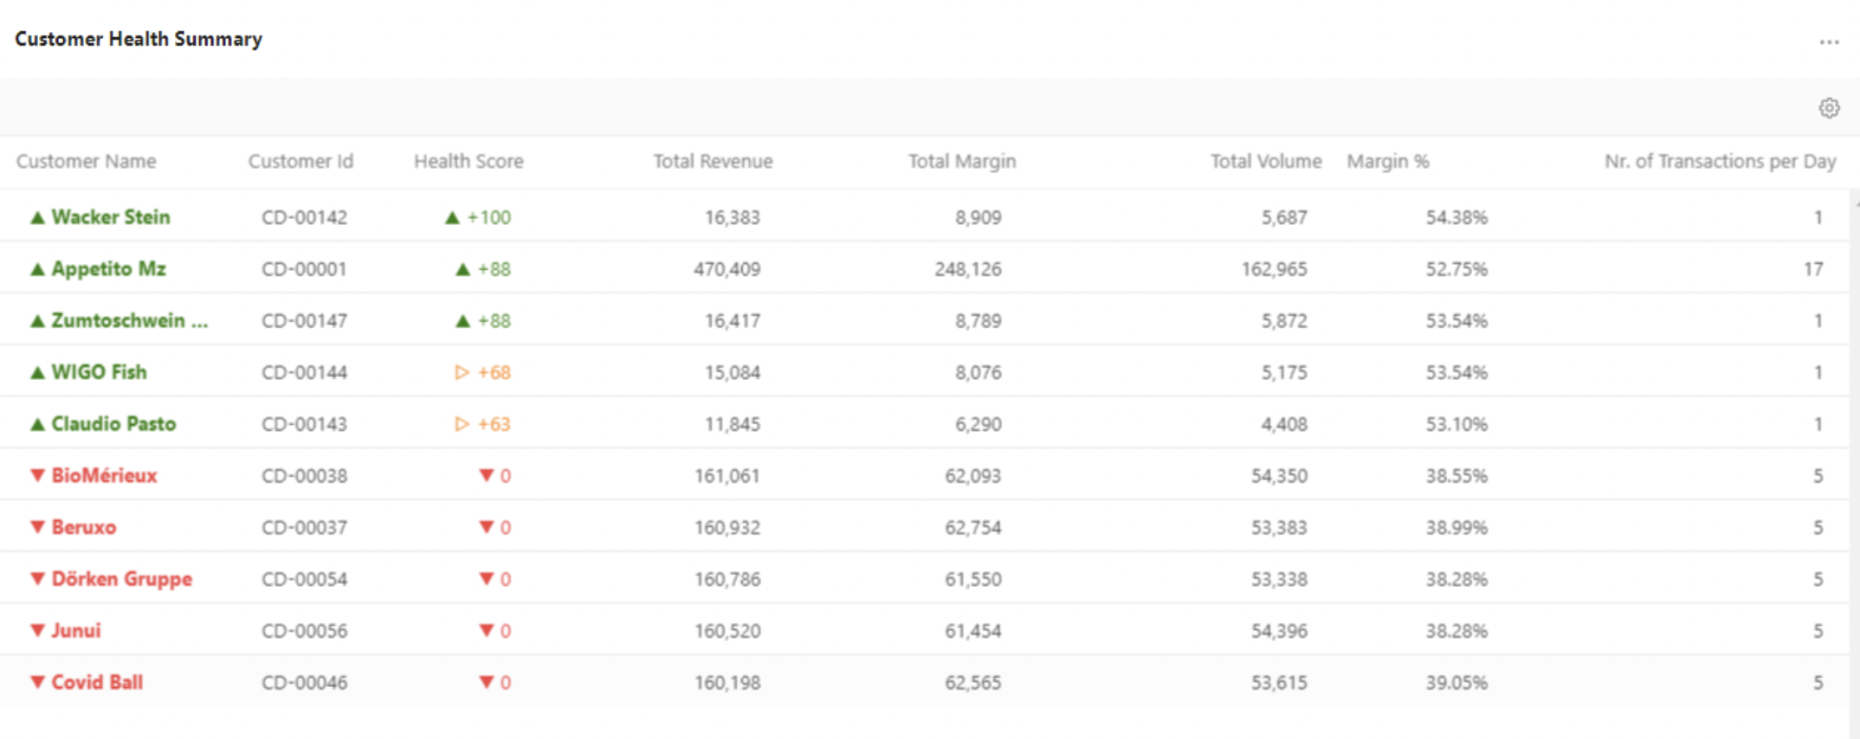The width and height of the screenshot is (1860, 739).
Task: Open the Claudio Pasto customer link
Action: click(113, 424)
